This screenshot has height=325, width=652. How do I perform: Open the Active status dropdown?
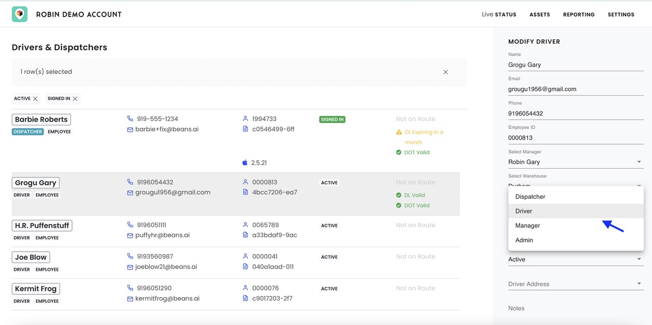[576, 260]
